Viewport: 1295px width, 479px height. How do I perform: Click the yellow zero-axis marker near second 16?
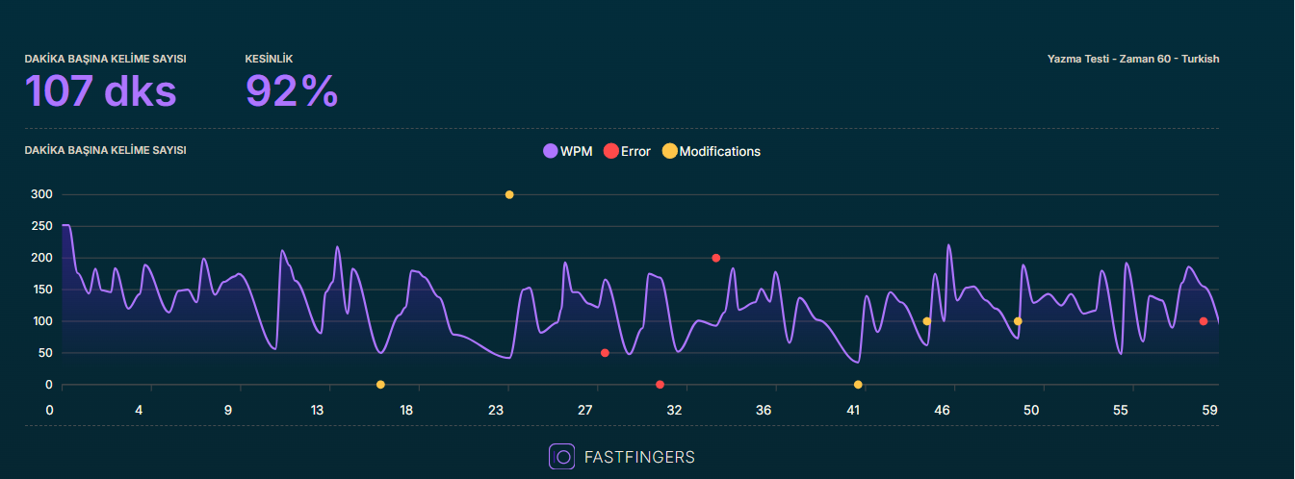(x=380, y=385)
